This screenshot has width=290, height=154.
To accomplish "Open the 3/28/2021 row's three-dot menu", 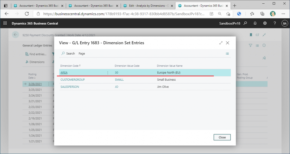I will pyautogui.click(x=49, y=84).
